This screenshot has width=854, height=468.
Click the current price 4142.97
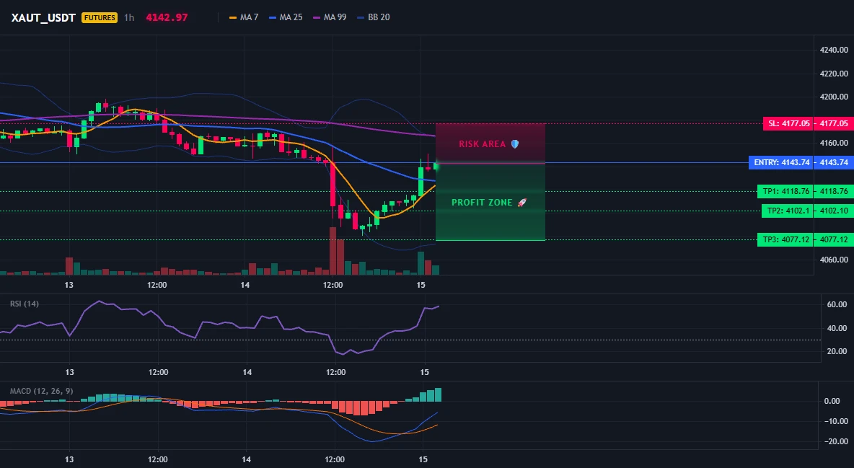pyautogui.click(x=167, y=17)
